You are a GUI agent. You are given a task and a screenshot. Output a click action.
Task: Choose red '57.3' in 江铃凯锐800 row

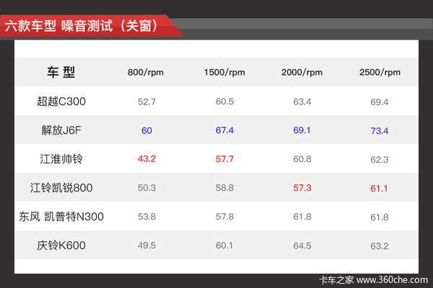coord(302,188)
